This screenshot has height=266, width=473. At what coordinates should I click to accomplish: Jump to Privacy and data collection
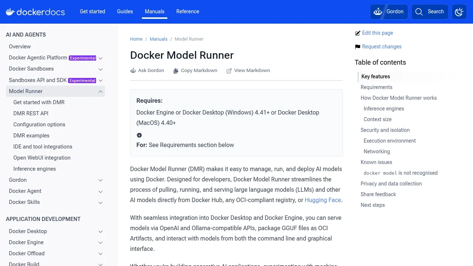(391, 184)
